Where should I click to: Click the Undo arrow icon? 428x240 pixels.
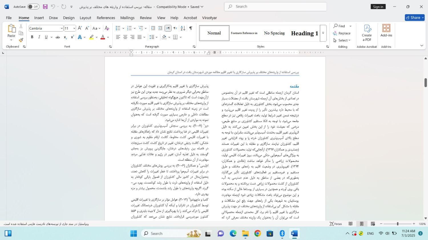click(53, 7)
